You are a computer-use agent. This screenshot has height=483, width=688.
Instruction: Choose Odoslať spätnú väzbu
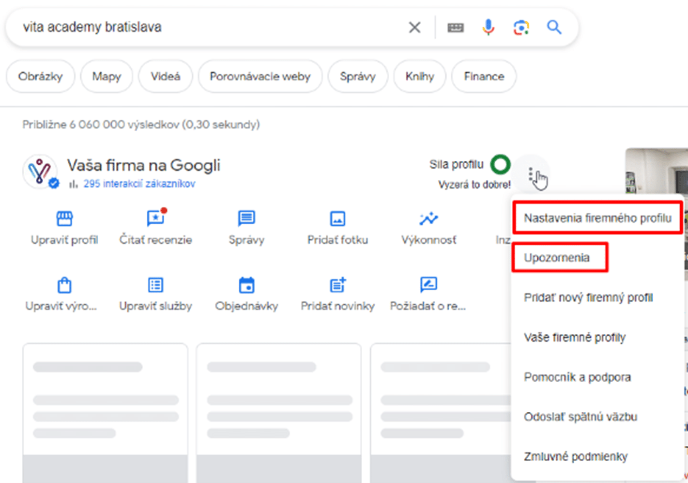(581, 417)
